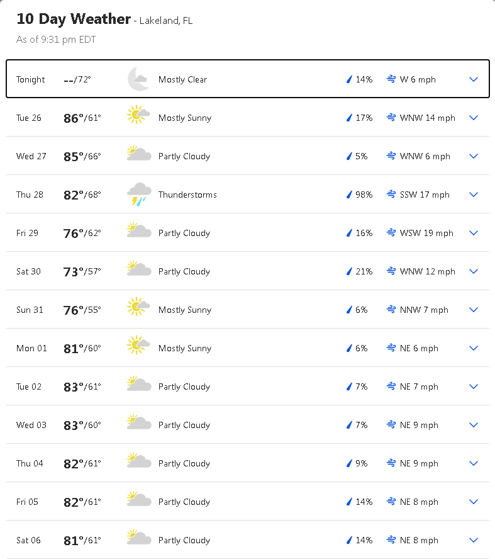Expand the Tue 26 forecast chevron

pyautogui.click(x=474, y=118)
